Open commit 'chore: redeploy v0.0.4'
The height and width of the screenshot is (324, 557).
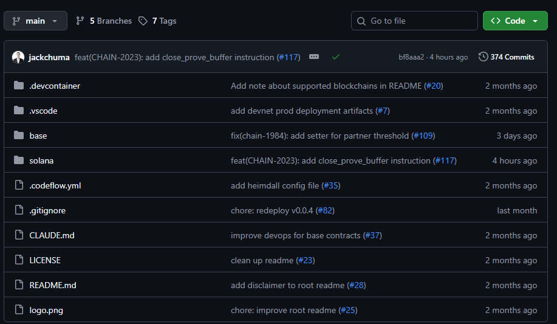272,210
